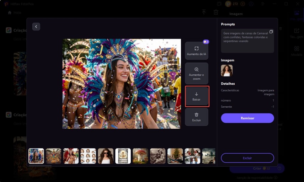This screenshot has width=304, height=182.
Task: Select the blue feather carnival dancer thumbnail
Action: [36, 156]
